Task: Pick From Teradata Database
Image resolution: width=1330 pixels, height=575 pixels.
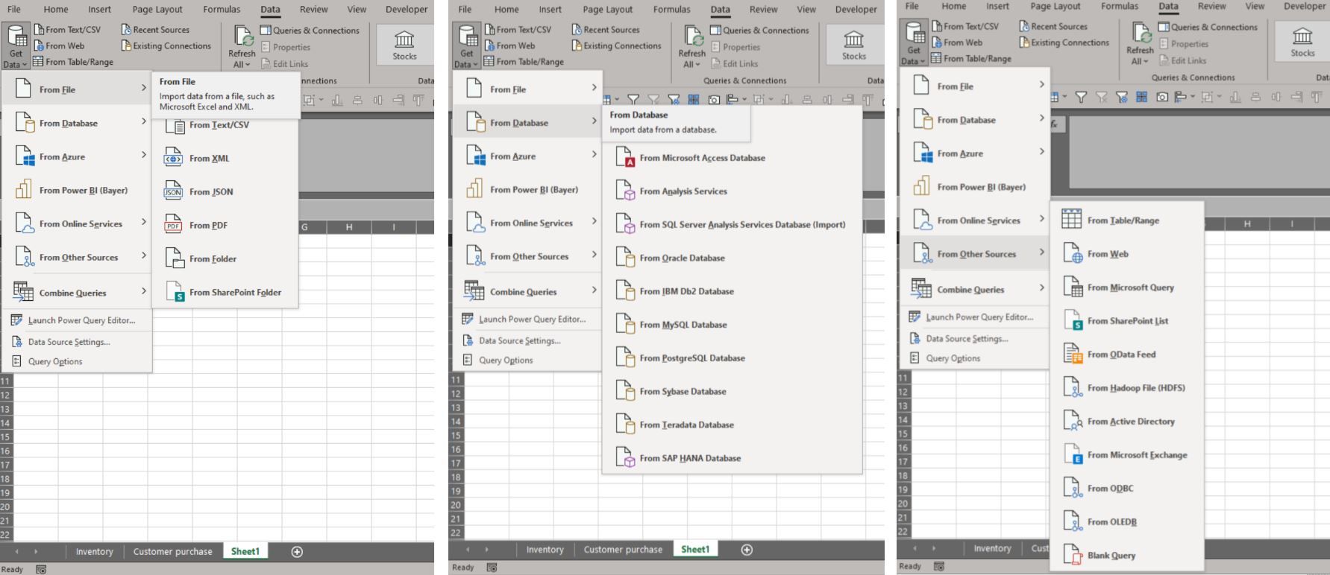Action: click(x=732, y=425)
